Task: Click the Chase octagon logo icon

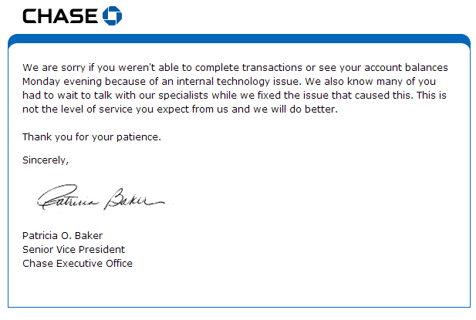Action: tap(112, 15)
